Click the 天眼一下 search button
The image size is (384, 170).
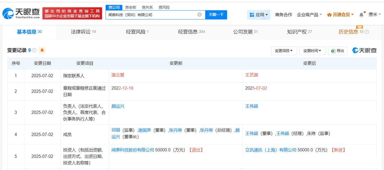pyautogui.click(x=216, y=15)
